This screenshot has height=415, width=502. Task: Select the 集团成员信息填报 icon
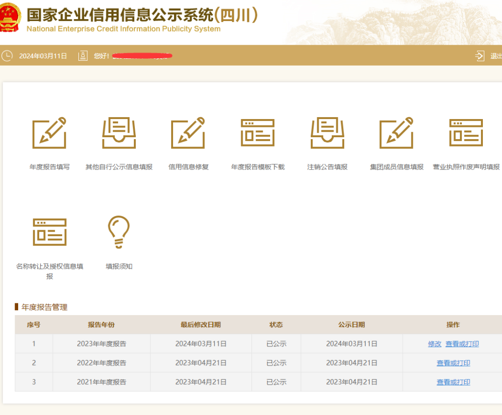pos(397,133)
